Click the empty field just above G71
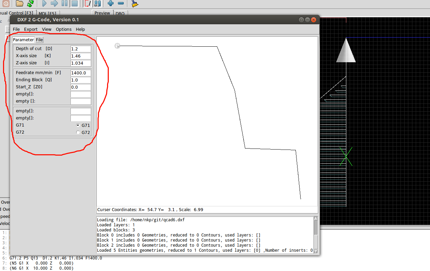Viewport: 430px width, 271px height. point(81,118)
